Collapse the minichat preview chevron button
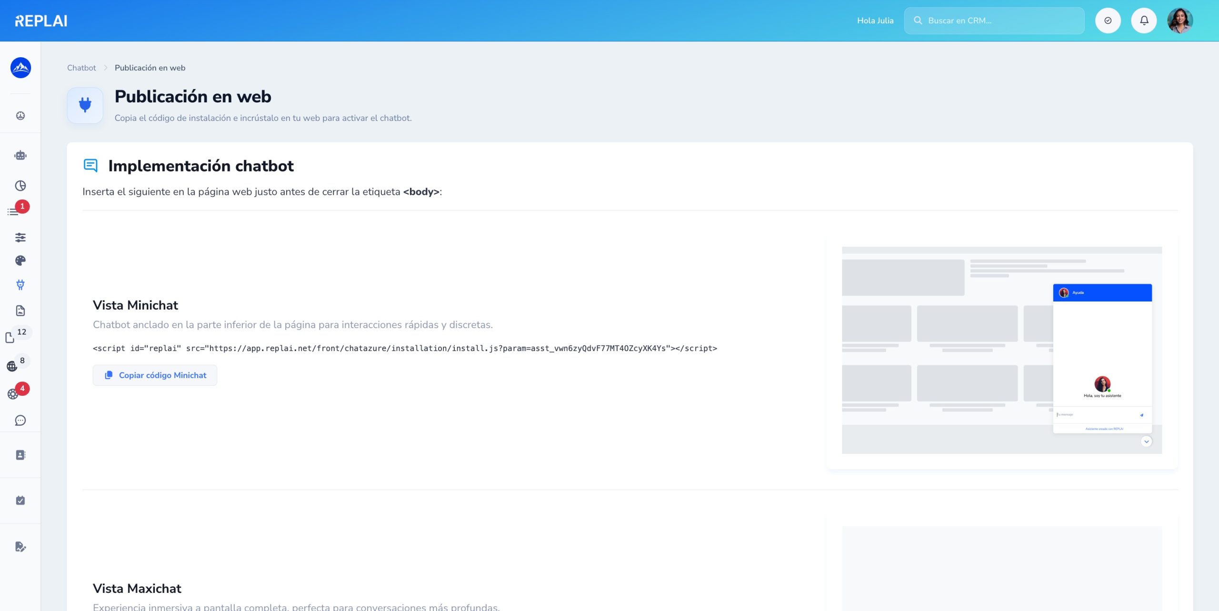1219x611 pixels. click(1146, 441)
